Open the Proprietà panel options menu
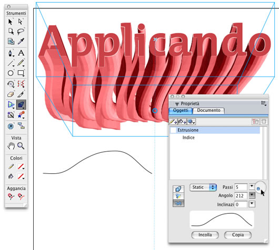279x250 pixels. (x=264, y=103)
